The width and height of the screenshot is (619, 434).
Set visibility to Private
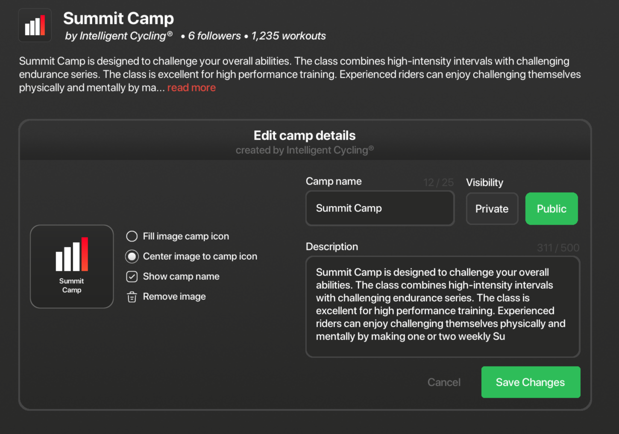click(492, 209)
